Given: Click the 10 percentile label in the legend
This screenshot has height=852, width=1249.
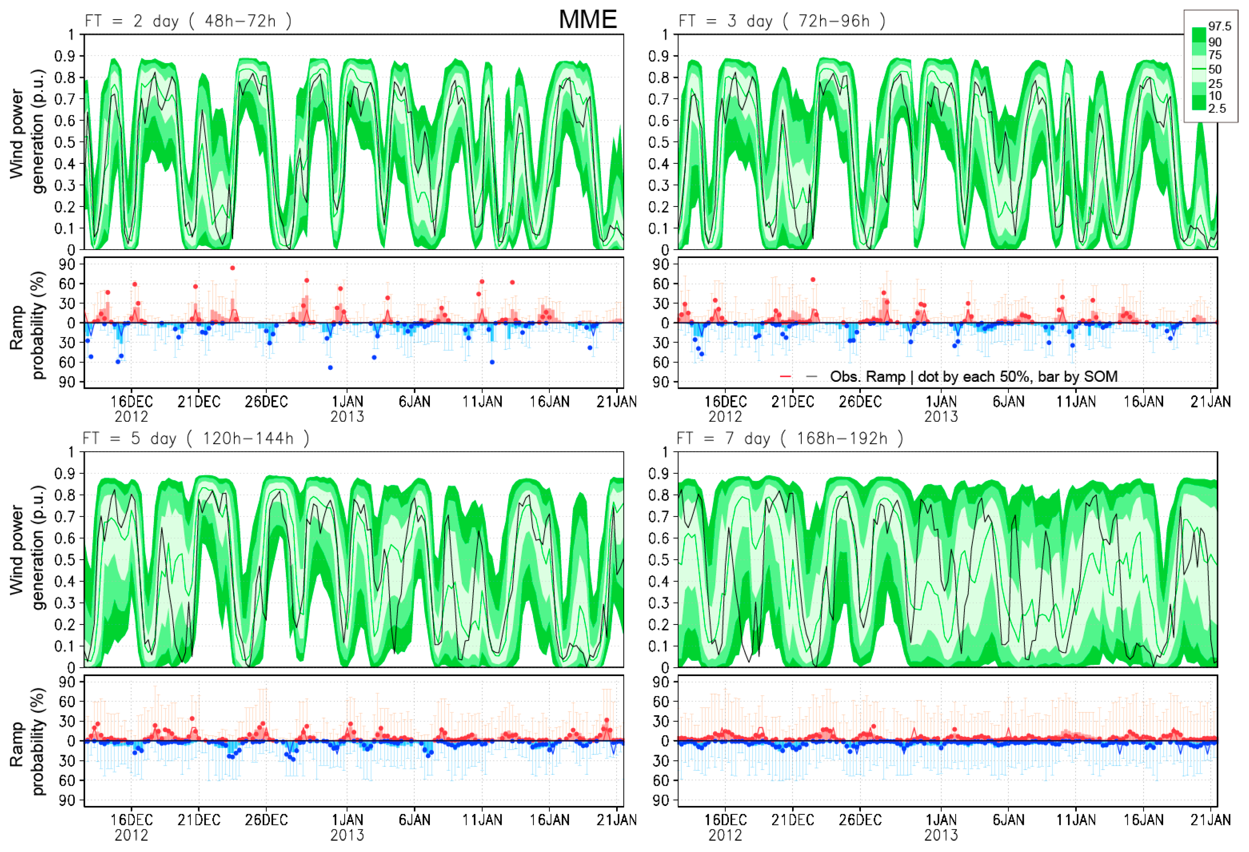Looking at the screenshot, I should [x=1215, y=96].
